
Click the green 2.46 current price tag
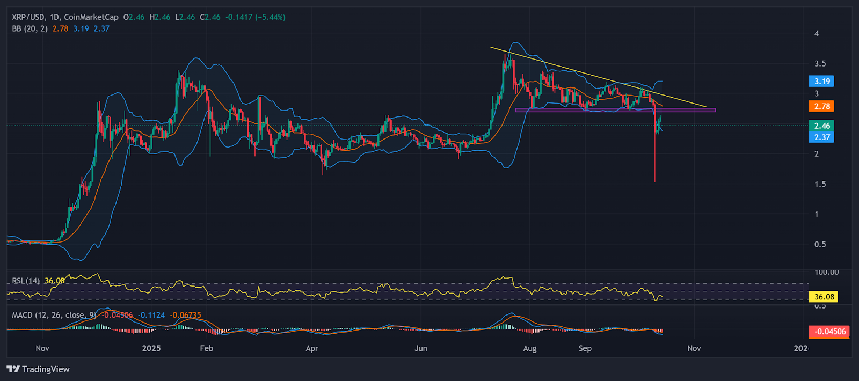click(821, 126)
